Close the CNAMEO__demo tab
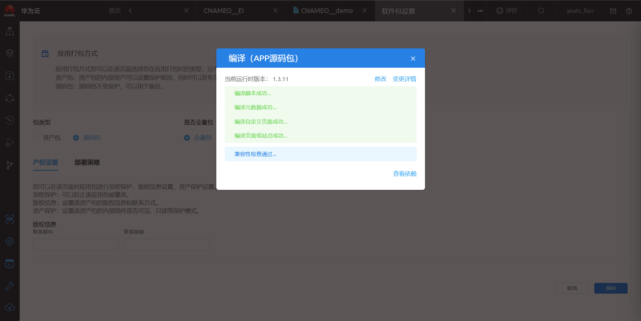This screenshot has width=641, height=321. [365, 11]
